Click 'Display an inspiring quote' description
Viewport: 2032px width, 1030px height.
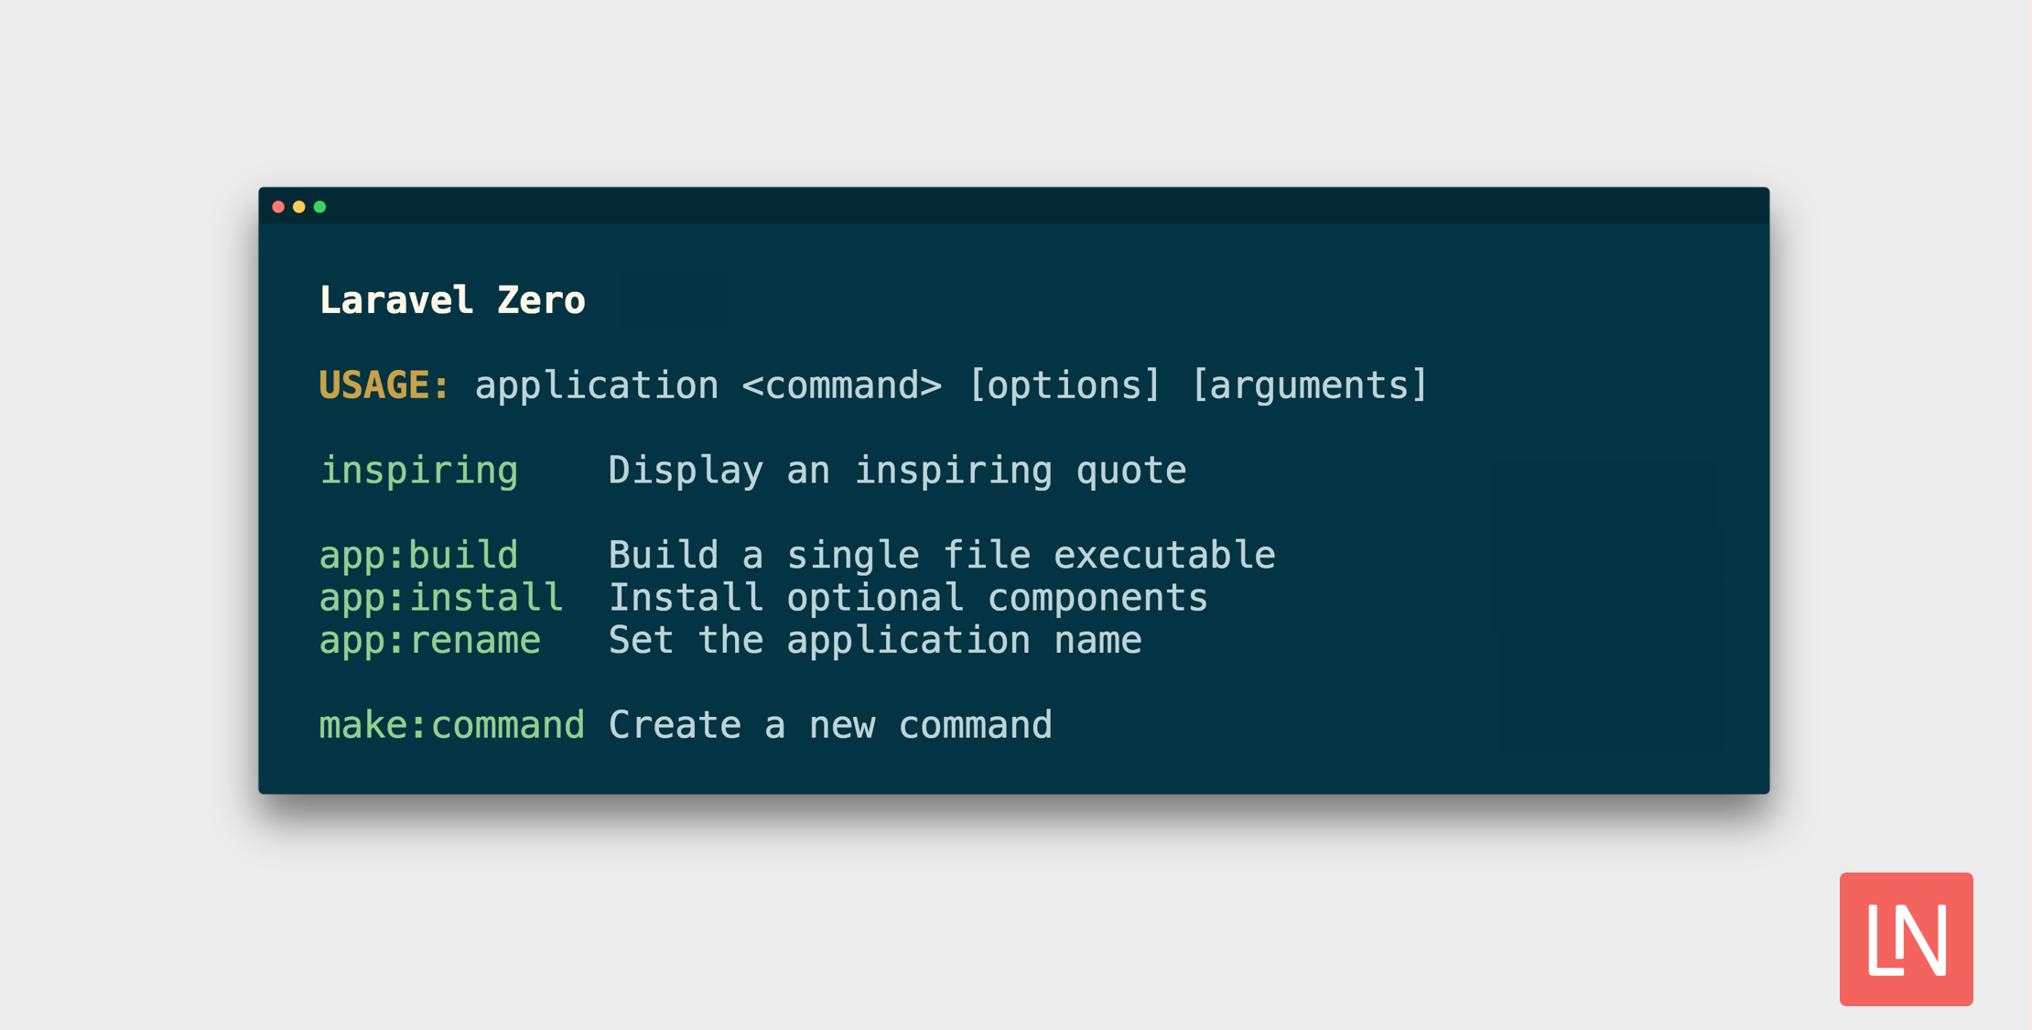pos(898,471)
